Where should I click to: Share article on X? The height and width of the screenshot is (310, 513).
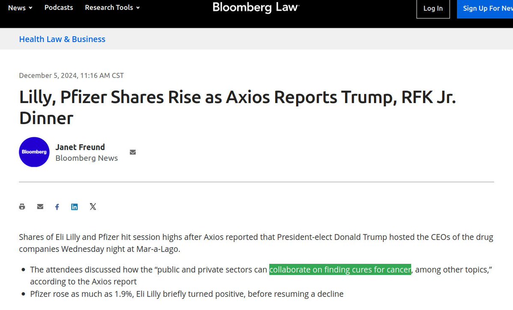tap(93, 207)
